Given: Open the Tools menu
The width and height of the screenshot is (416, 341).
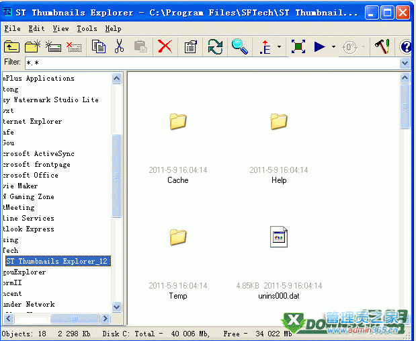Looking at the screenshot, I should click(x=87, y=28).
